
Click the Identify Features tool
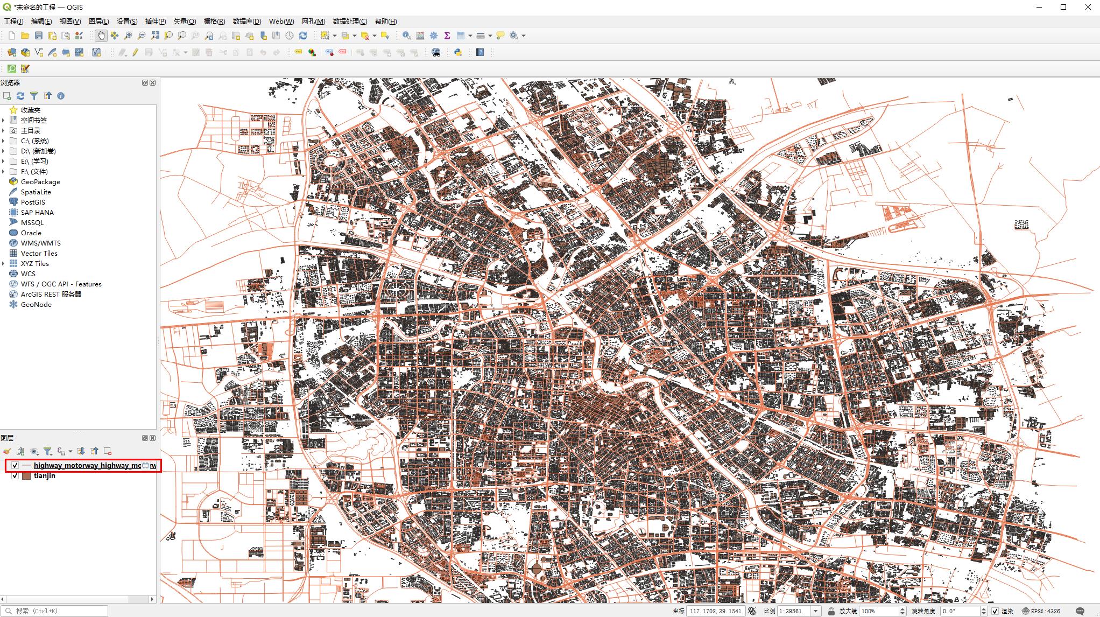click(x=406, y=36)
